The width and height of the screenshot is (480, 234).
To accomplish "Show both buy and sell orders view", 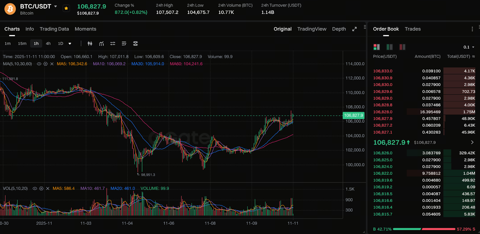I will tap(376, 47).
